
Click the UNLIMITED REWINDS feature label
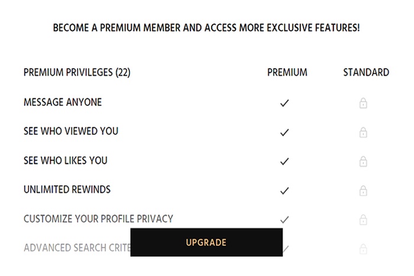[x=67, y=190]
